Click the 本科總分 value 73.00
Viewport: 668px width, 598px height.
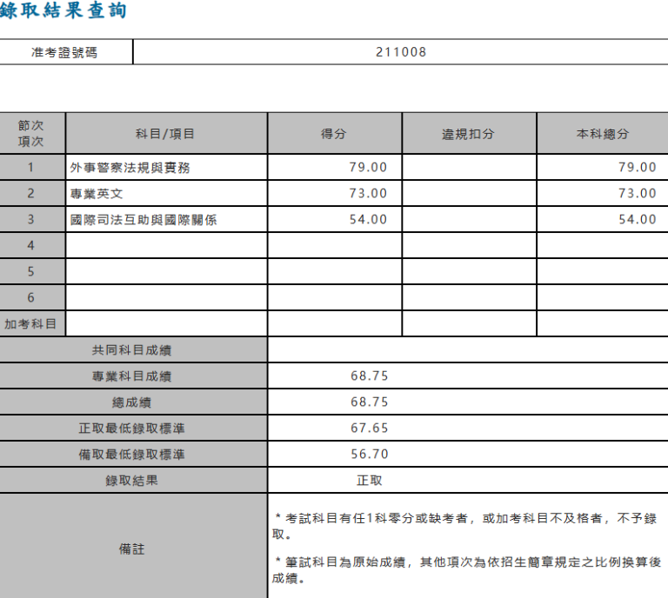pos(638,193)
